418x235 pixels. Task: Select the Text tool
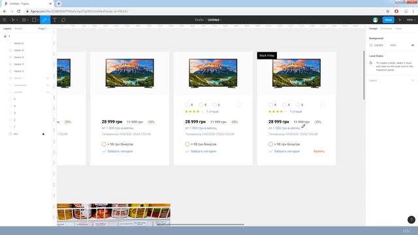(x=55, y=20)
